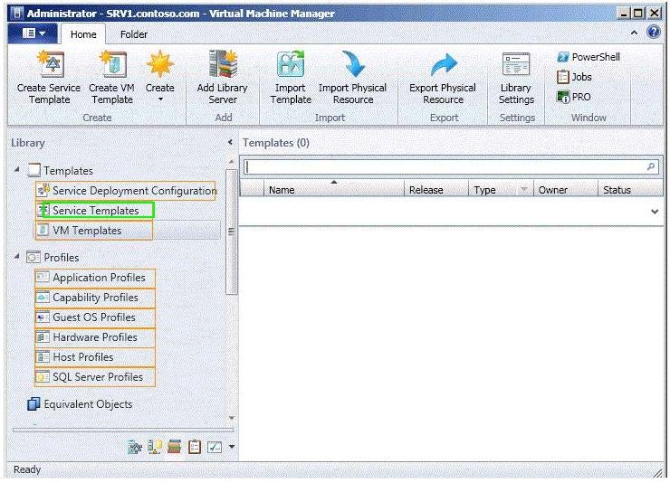Click the VM Templates node icon
Image resolution: width=670 pixels, height=483 pixels.
tap(43, 231)
